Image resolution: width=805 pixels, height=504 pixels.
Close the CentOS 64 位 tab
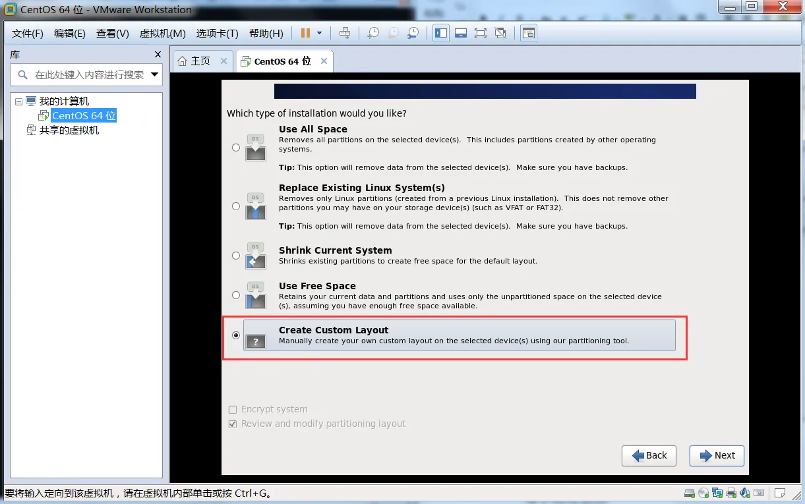click(324, 61)
